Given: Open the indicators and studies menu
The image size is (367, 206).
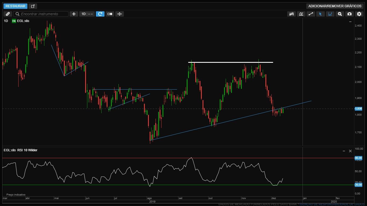Looking at the screenshot, I should (x=301, y=14).
